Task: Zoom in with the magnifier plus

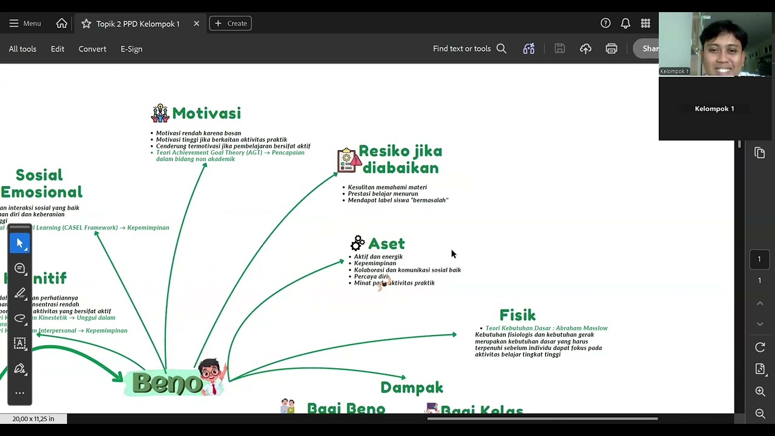Action: pyautogui.click(x=760, y=392)
